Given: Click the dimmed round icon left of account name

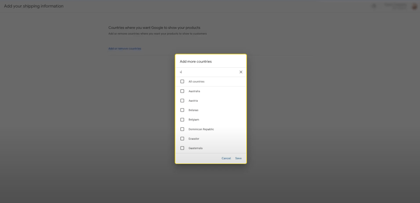Looking at the screenshot, I should 374,6.
